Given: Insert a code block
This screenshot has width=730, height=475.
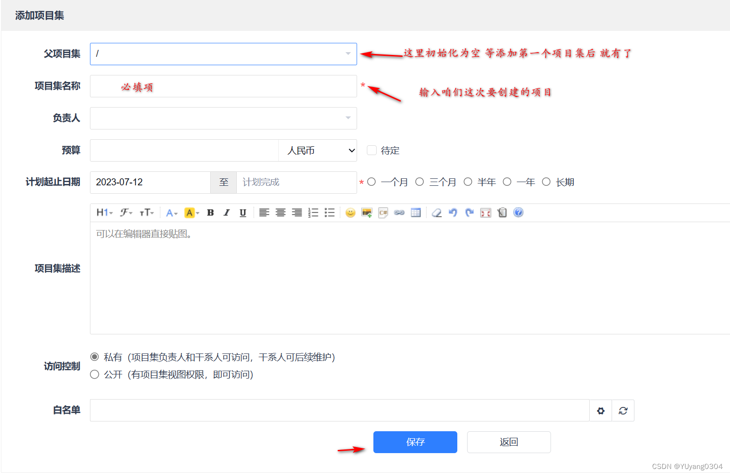Looking at the screenshot, I should (383, 213).
